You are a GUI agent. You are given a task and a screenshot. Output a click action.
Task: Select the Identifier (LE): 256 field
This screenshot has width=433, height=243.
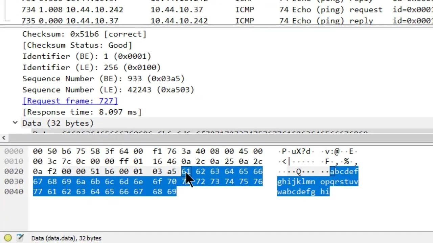pos(91,67)
